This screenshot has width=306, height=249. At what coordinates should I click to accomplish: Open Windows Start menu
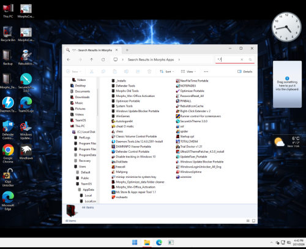tap(135, 243)
